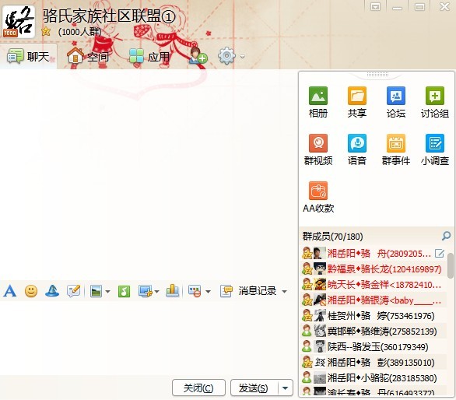Screen dimensions: 456x400
Task: Click the screen capture icon
Action: [x=146, y=291]
